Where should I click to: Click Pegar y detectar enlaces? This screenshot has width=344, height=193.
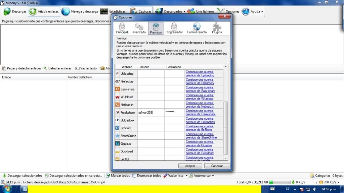(21, 68)
